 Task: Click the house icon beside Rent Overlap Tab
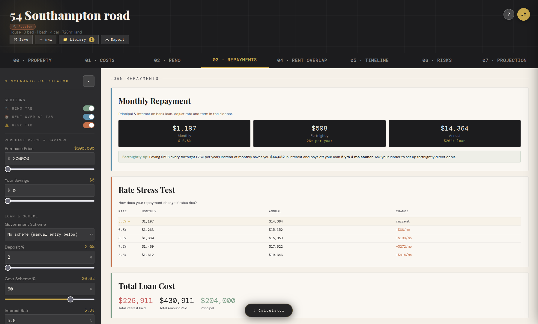click(7, 117)
